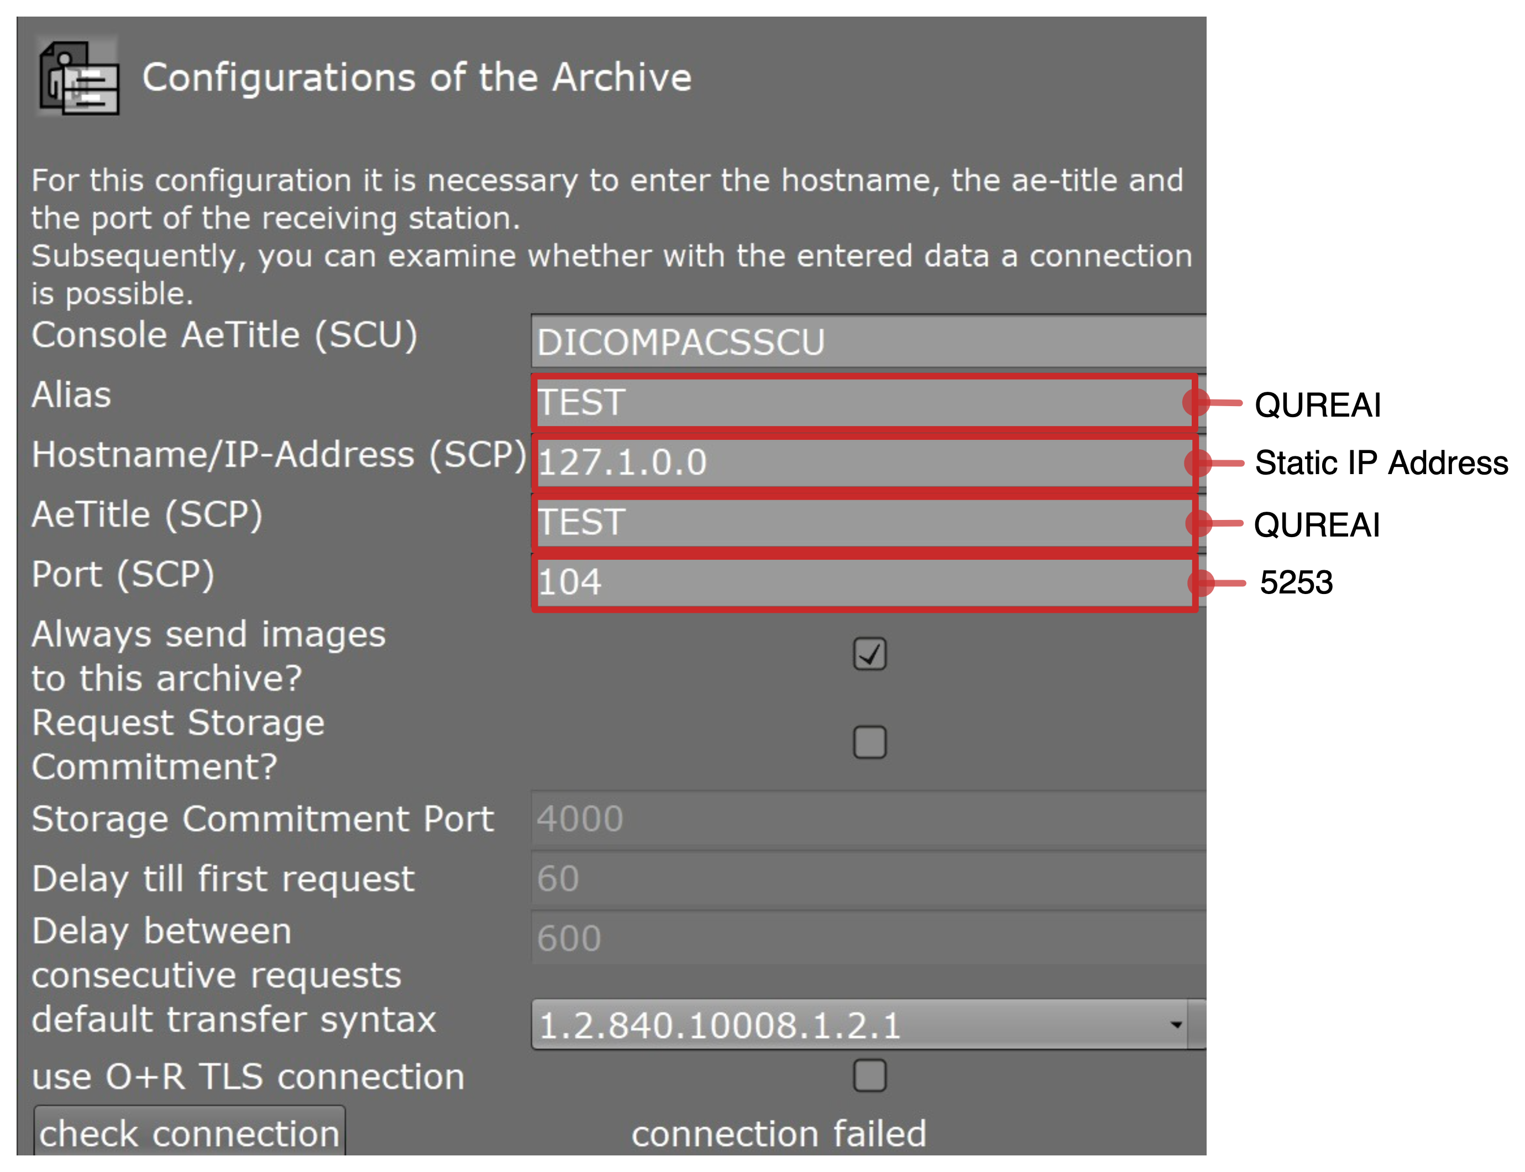
Task: Click the connection failed status text
Action: click(779, 1133)
